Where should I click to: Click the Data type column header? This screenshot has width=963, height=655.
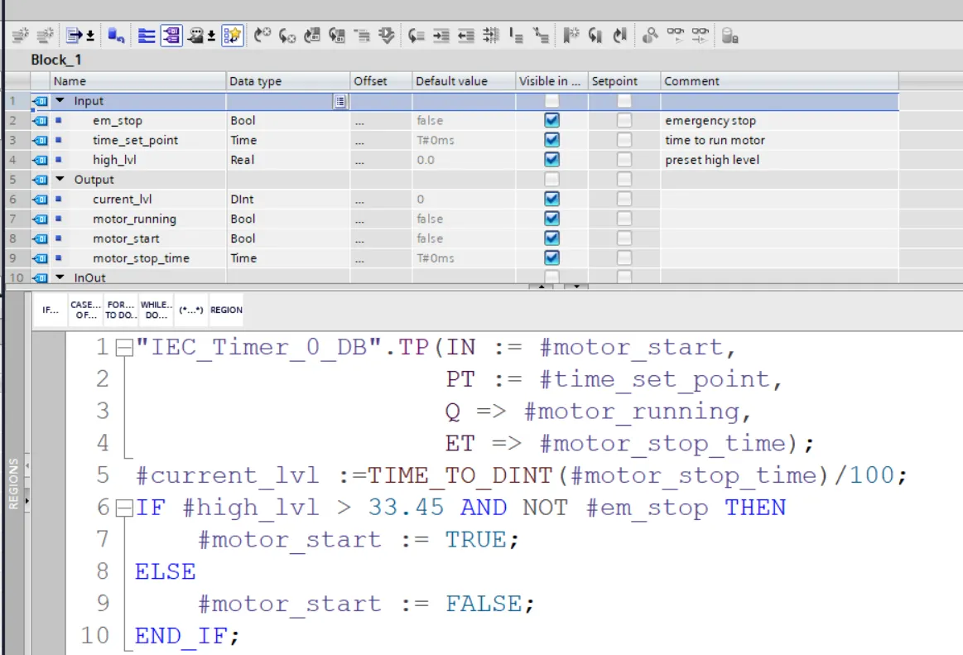pos(288,81)
